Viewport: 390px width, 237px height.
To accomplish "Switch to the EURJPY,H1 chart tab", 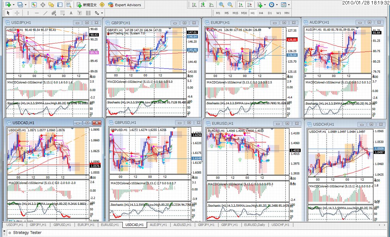I will pos(86,225).
